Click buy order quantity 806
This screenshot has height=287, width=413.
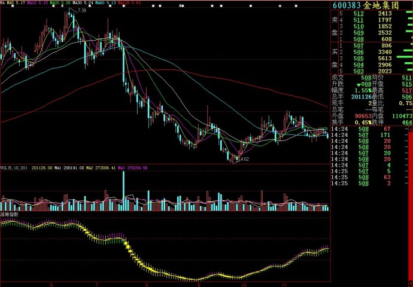387,45
